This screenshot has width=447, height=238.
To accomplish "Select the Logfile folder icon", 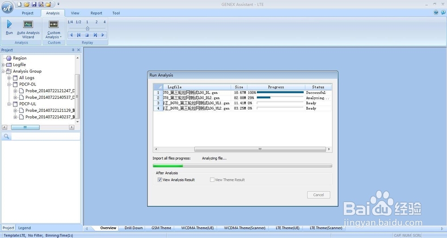I will click(x=9, y=65).
